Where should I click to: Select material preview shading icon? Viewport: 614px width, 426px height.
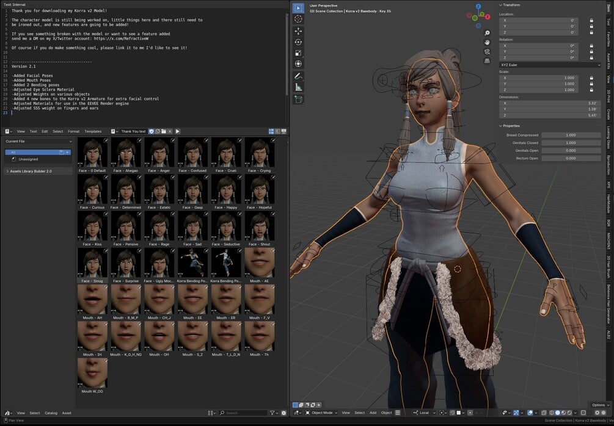click(x=563, y=413)
